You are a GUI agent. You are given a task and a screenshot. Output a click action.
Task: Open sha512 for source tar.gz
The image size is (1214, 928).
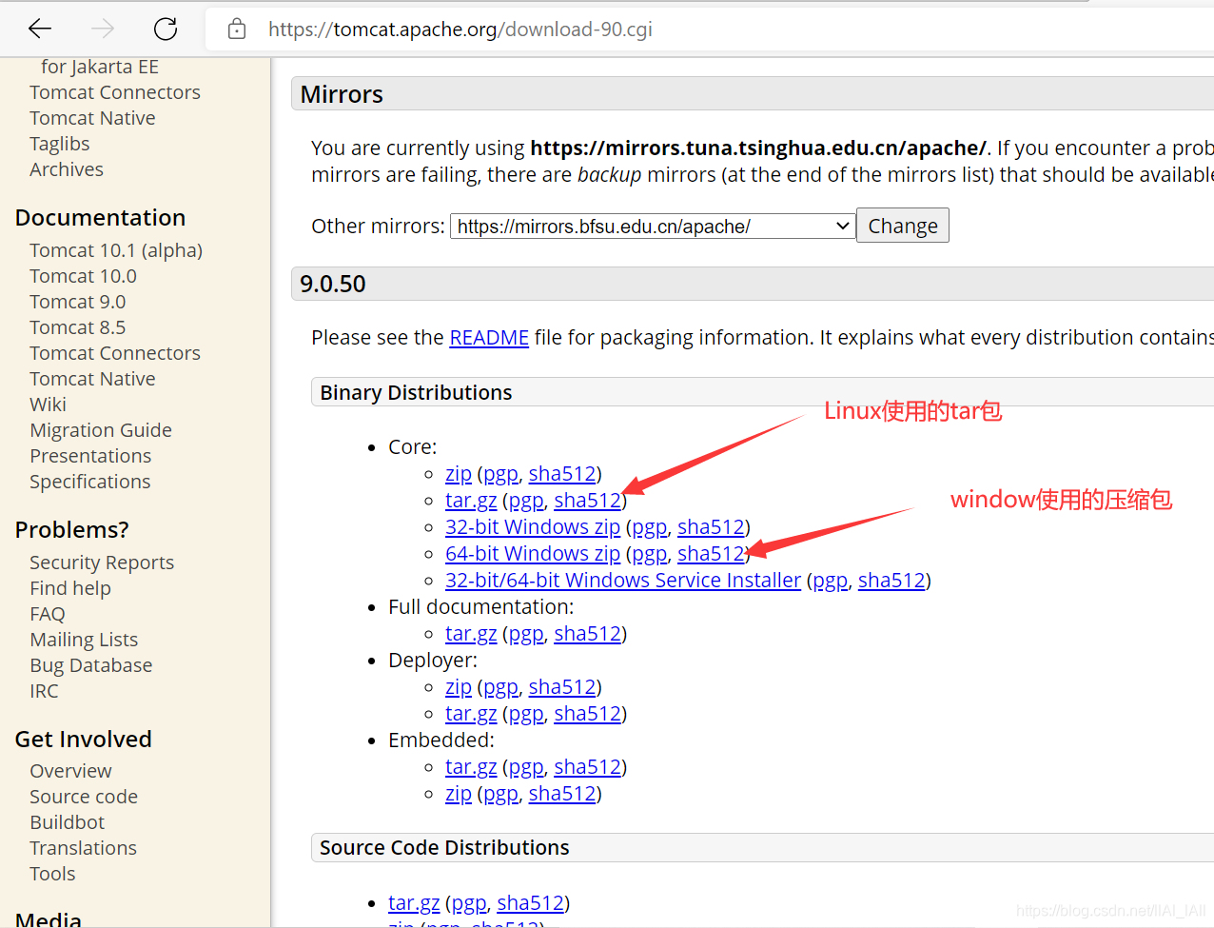point(530,902)
